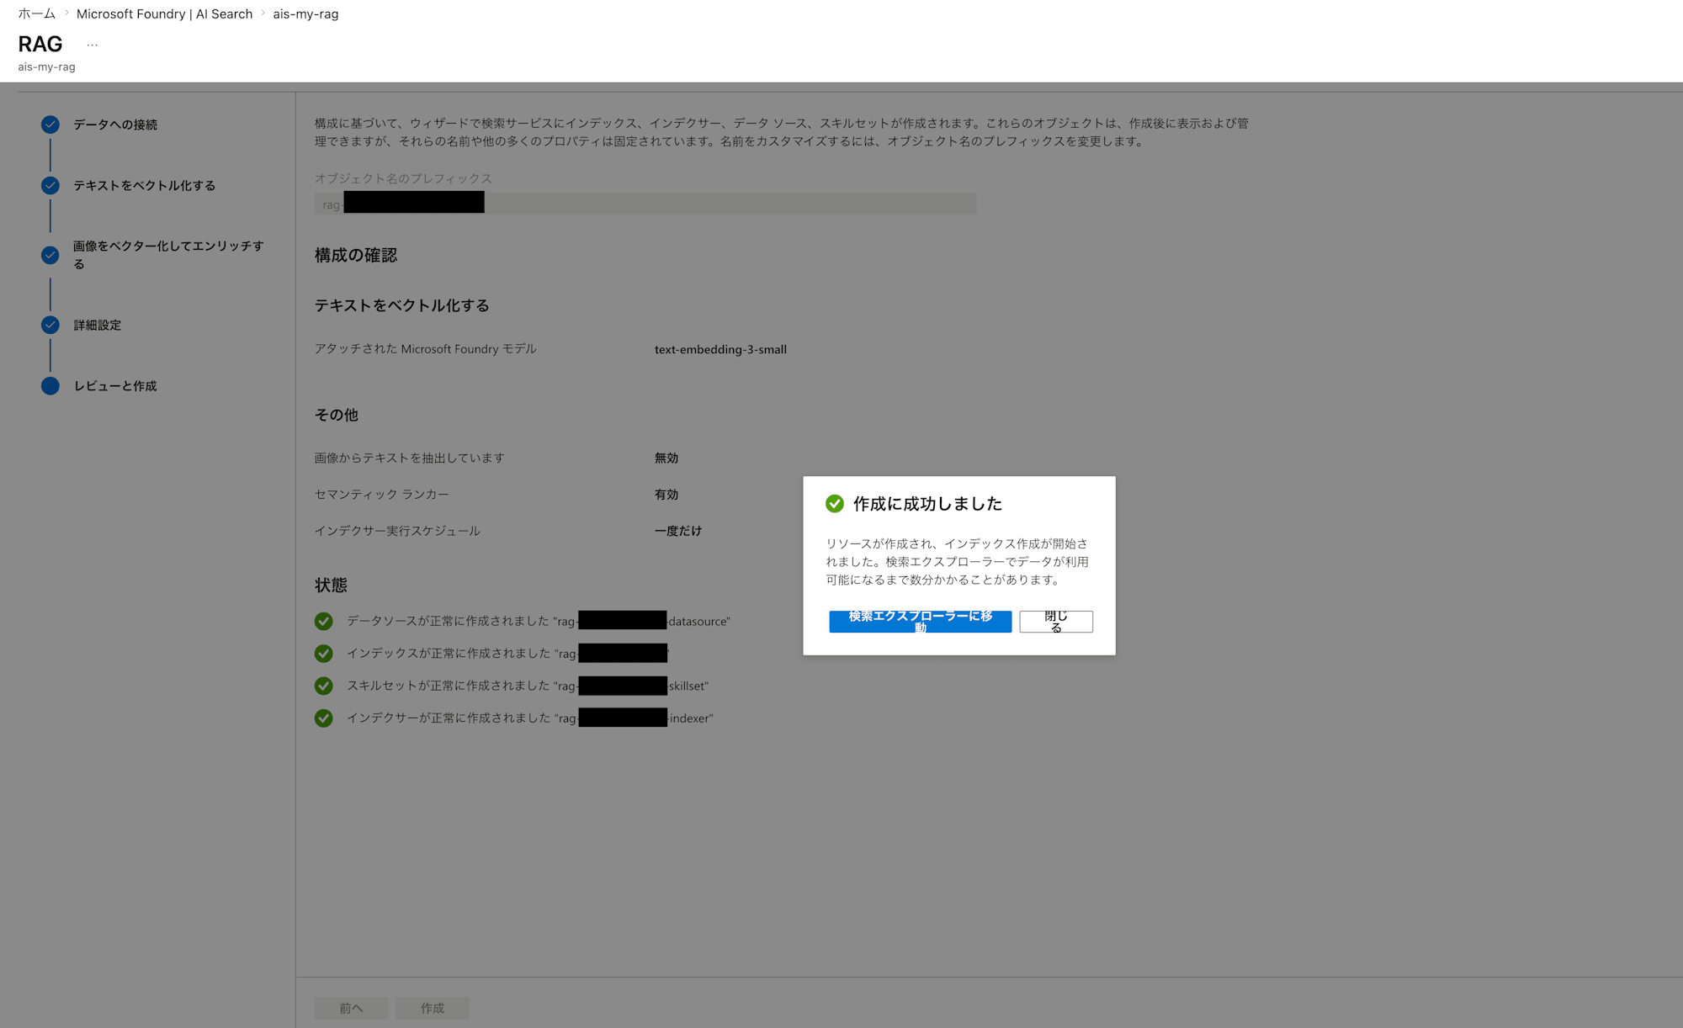Click the 有効 value for セマンティック ランカー
This screenshot has width=1683, height=1028.
tap(666, 495)
